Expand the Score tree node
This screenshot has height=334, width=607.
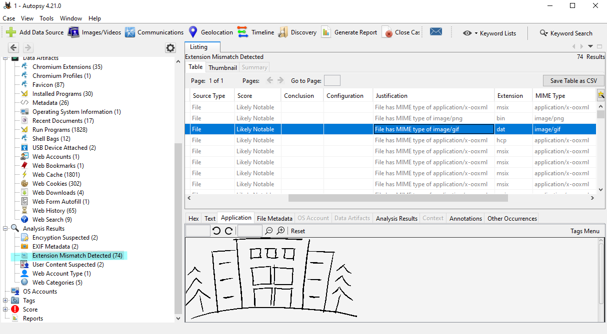(x=6, y=310)
